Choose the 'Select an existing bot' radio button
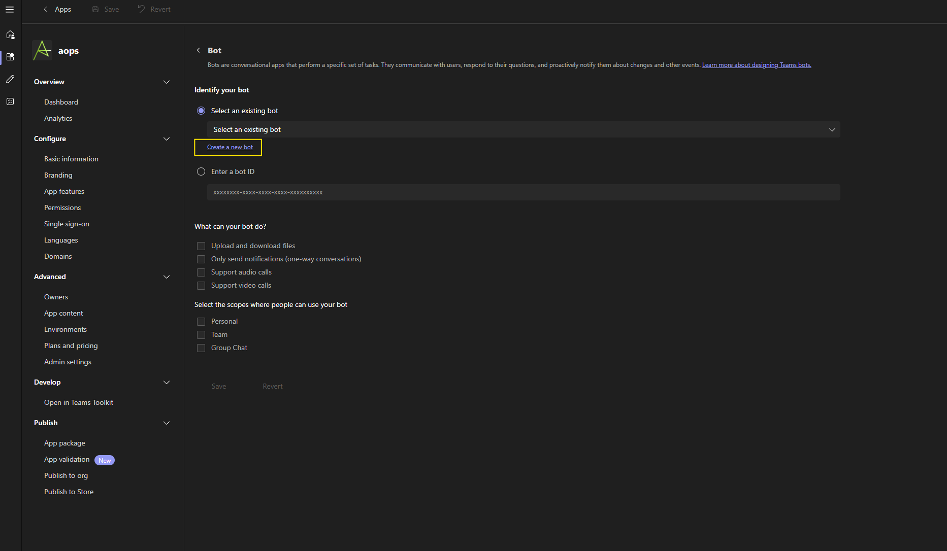The image size is (947, 551). tap(201, 111)
